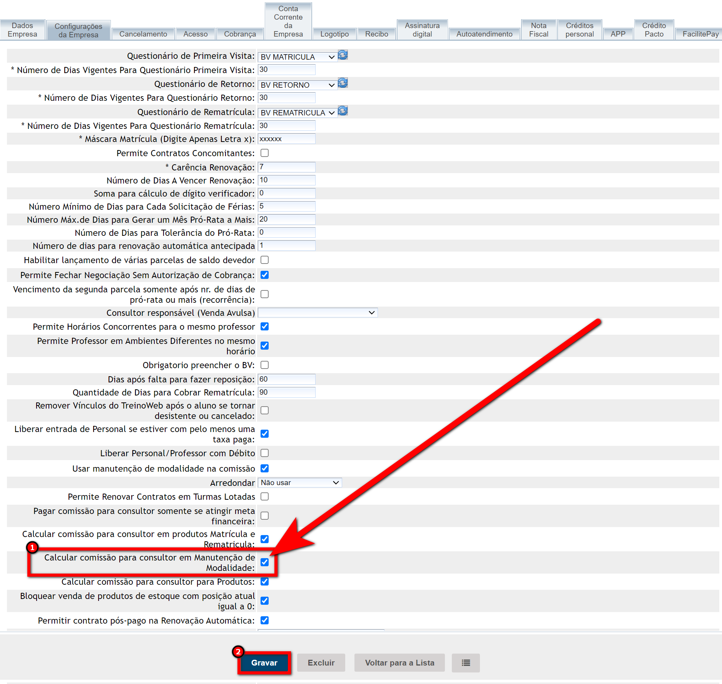Screen dimensions: 722x684
Task: Uncheck Calcular comissão em Manutenção de Modalidade
Action: [x=264, y=562]
